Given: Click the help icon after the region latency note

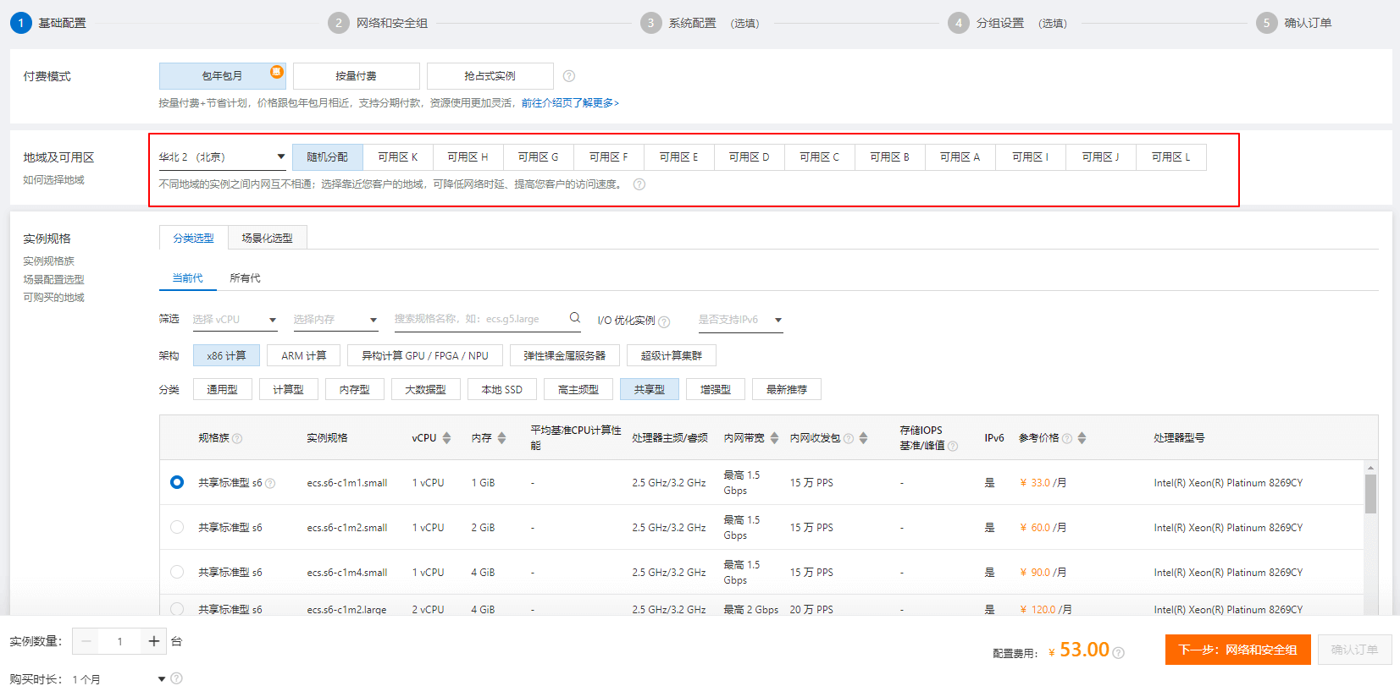Looking at the screenshot, I should pos(639,184).
